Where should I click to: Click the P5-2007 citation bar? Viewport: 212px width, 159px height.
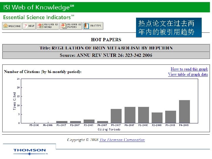coord(116,116)
